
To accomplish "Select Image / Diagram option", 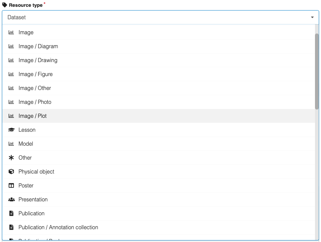I will (x=38, y=46).
